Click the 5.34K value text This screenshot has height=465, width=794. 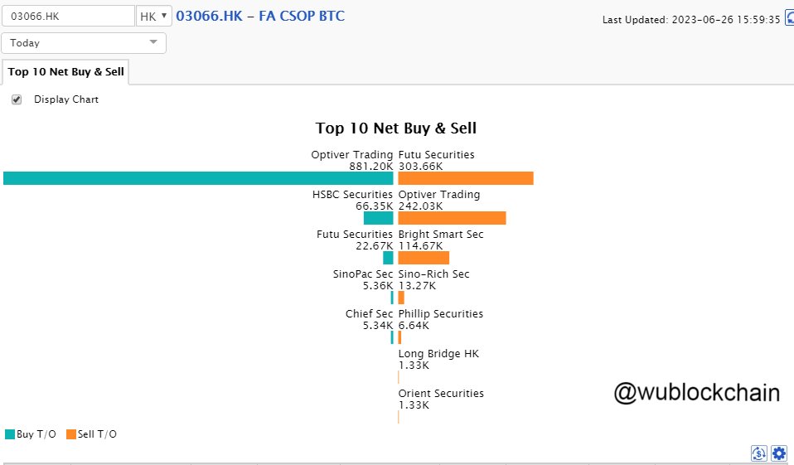378,325
